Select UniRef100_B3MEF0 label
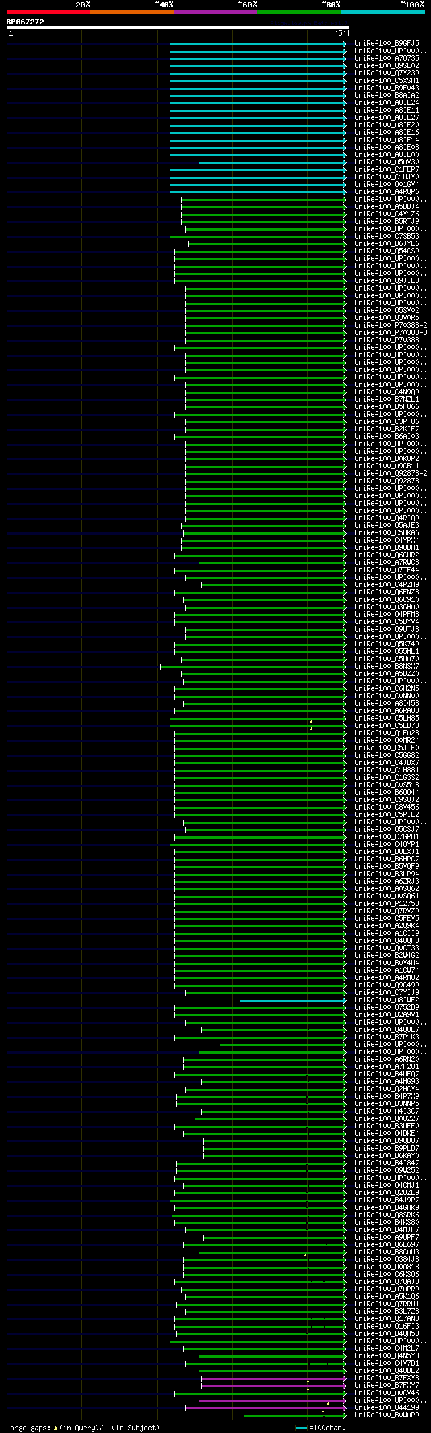431x1433 pixels. tap(387, 1126)
